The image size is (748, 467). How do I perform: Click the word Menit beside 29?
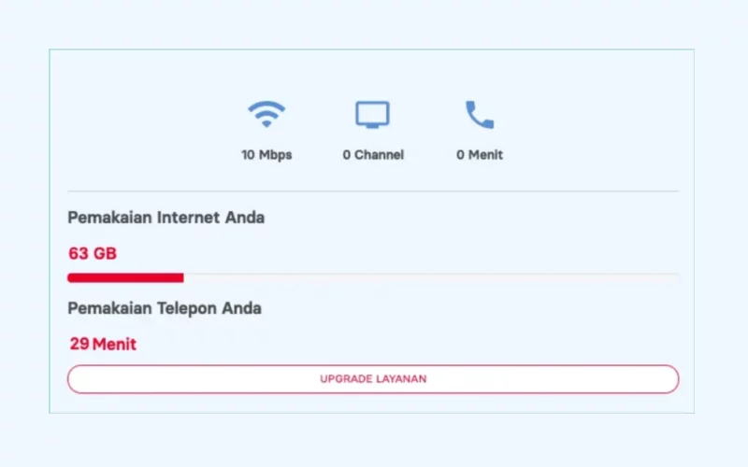pyautogui.click(x=114, y=344)
